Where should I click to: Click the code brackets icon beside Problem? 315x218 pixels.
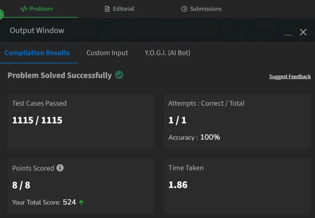click(24, 9)
